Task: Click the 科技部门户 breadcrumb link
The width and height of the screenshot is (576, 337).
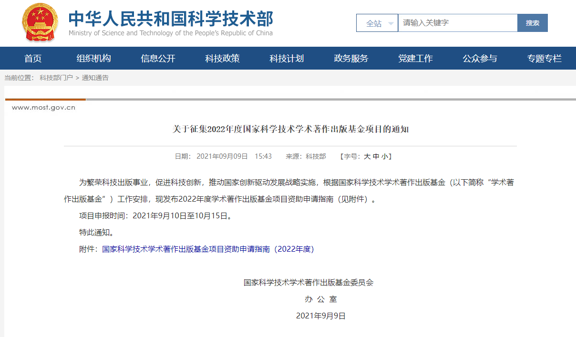Action: [56, 78]
